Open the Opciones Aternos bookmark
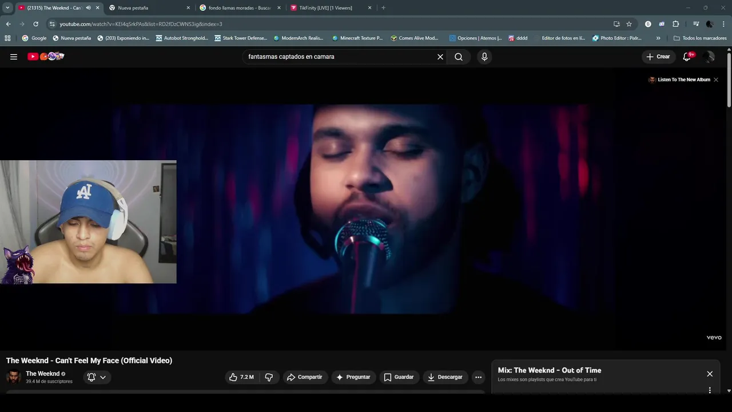Viewport: 732px width, 412px height. [475, 38]
